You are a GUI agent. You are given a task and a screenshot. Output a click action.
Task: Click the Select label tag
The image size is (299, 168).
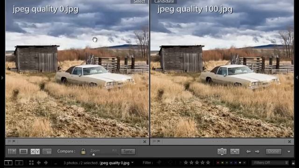(139, 1)
